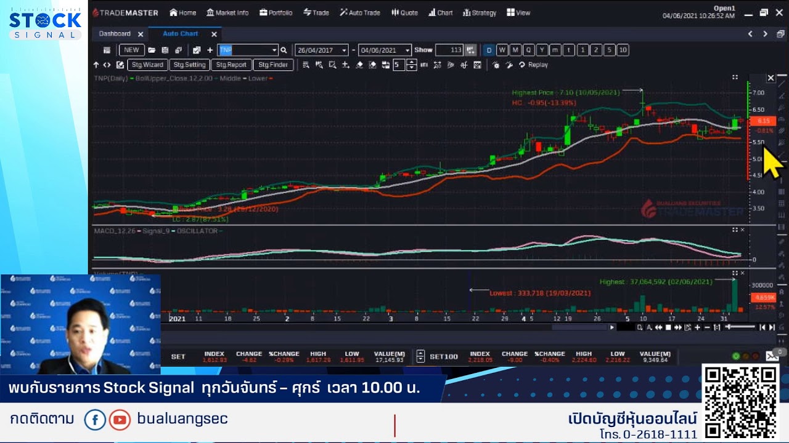
Task: Open Stg.Finder
Action: (x=273, y=65)
